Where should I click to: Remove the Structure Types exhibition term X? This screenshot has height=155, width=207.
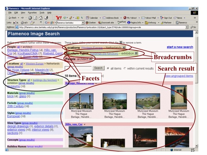(136, 53)
